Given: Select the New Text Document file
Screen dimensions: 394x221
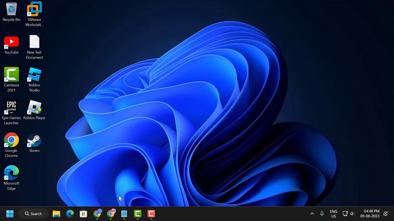Looking at the screenshot, I should pos(34,47).
